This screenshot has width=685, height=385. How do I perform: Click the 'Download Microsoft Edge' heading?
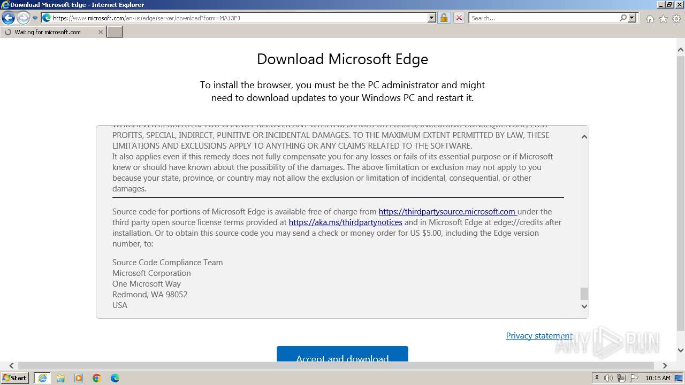click(342, 59)
